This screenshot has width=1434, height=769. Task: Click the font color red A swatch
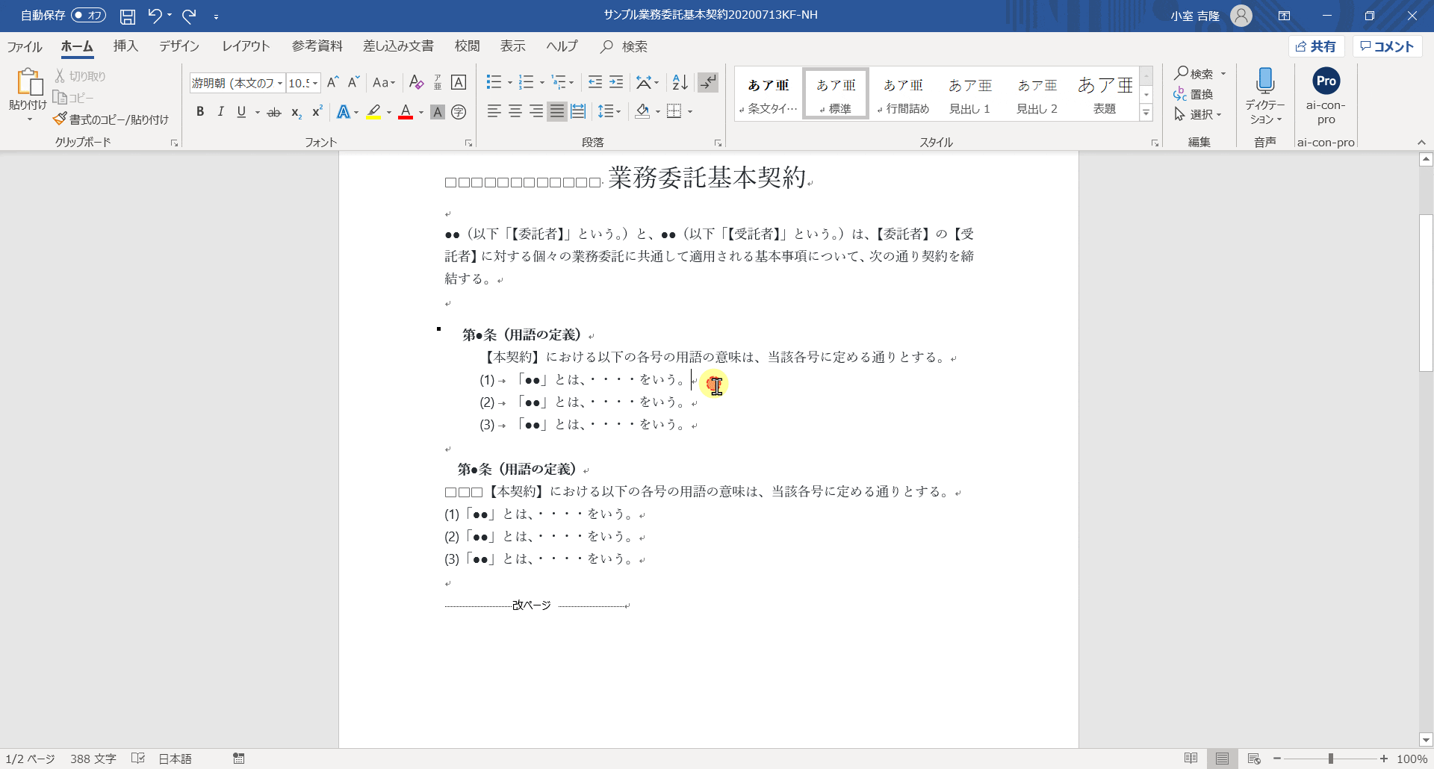pos(406,112)
